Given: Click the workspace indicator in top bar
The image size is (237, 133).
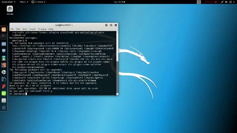Looking at the screenshot, I should [199, 2].
